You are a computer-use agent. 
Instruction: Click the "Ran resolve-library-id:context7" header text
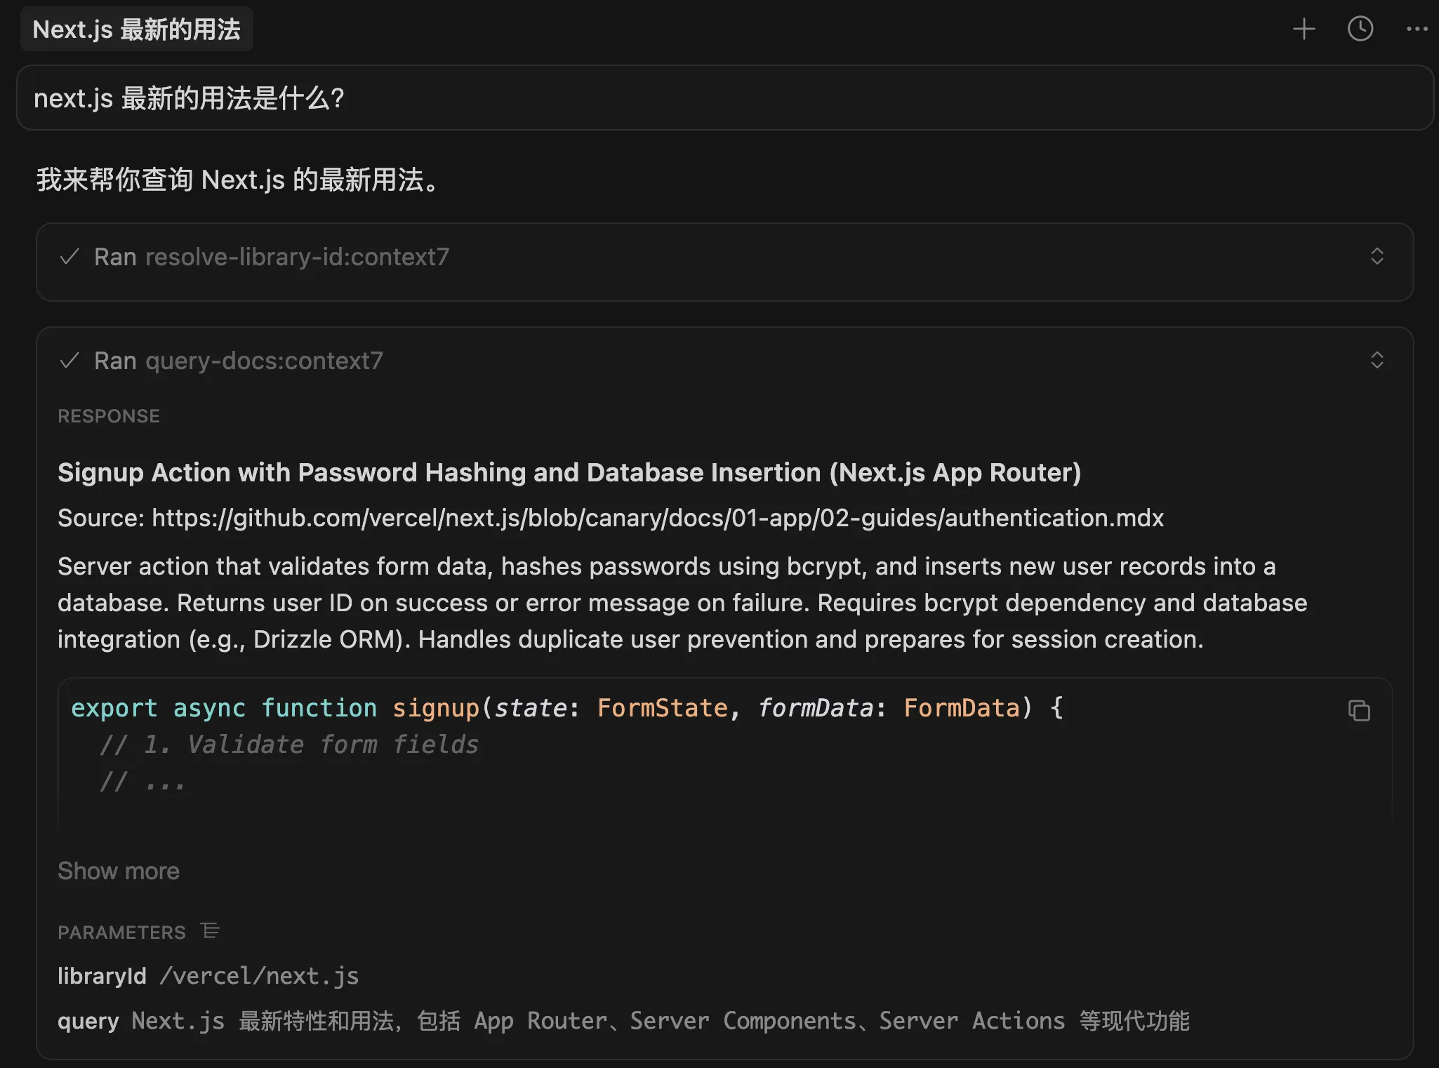(x=272, y=257)
